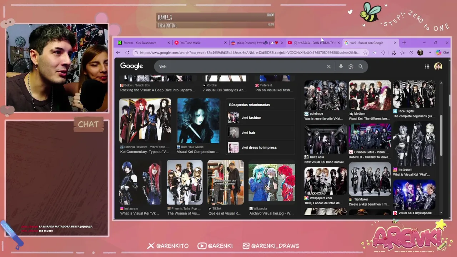Switch to the Stream - Kick Dashboard tab
The image size is (457, 257).
point(143,43)
